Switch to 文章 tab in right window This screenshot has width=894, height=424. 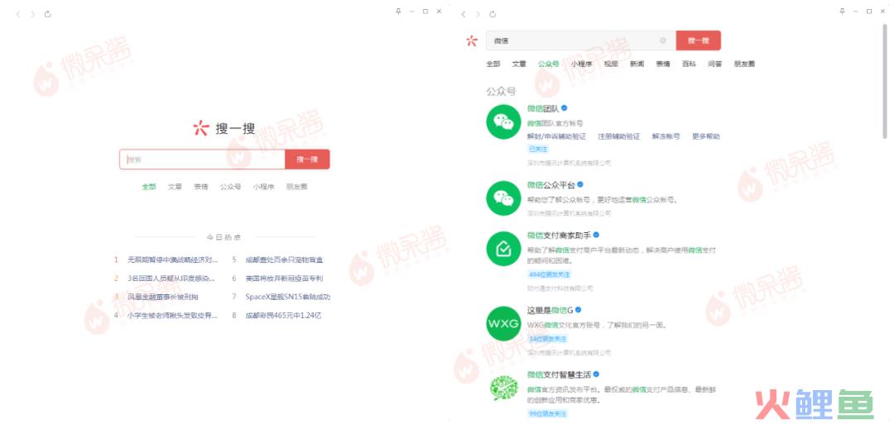pos(519,64)
